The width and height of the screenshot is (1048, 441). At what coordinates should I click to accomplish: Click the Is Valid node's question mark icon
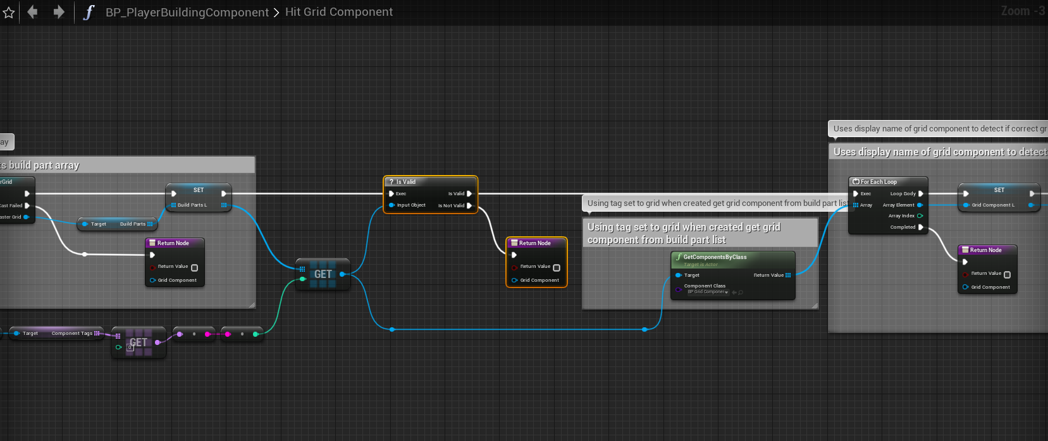click(391, 182)
